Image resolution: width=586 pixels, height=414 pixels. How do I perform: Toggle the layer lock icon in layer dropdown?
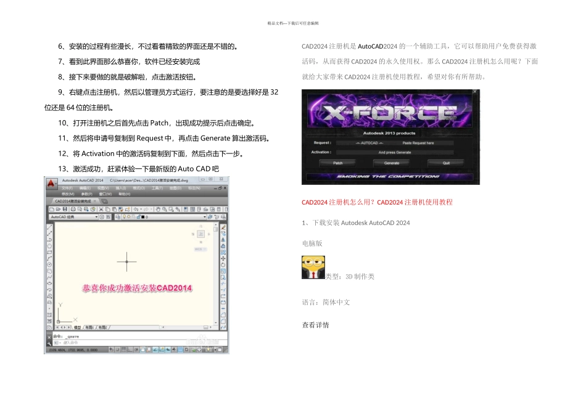click(x=139, y=217)
